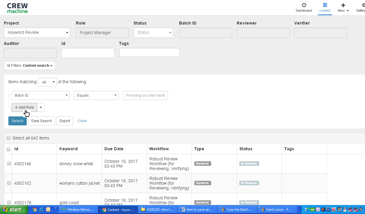
Task: Click the 'womans cotton jacket' keyword cell
Action: [x=79, y=183]
